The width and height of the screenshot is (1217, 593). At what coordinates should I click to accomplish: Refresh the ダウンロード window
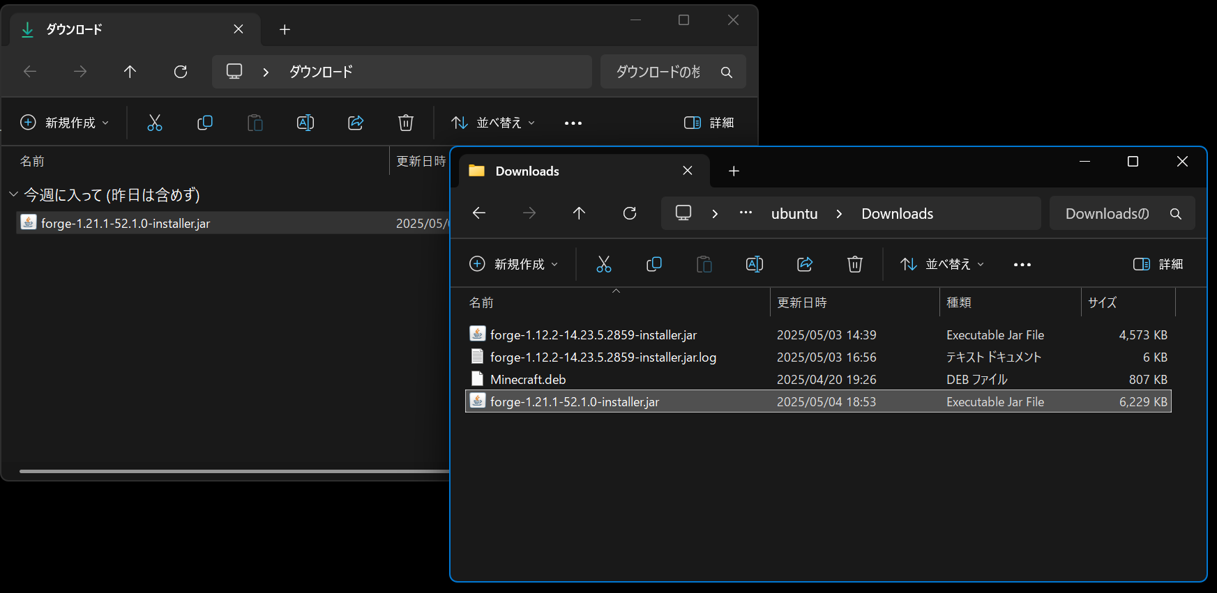click(x=181, y=72)
